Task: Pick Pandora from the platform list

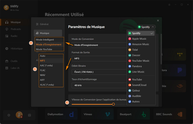Action: [138, 66]
